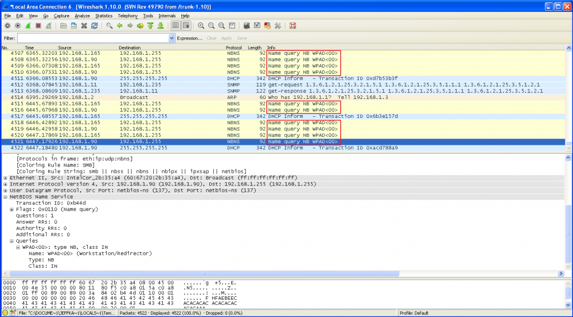Open the Help lifebuoy icon

tap(293, 26)
